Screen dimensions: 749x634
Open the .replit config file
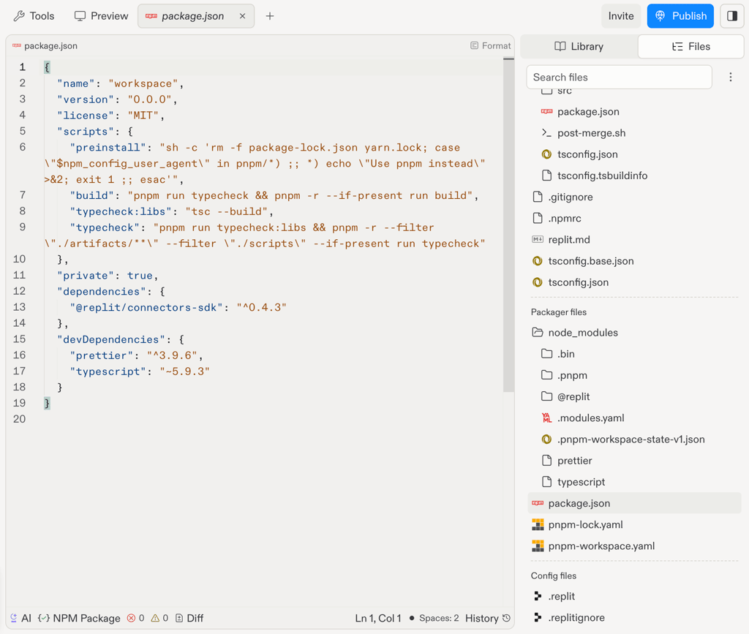(561, 596)
